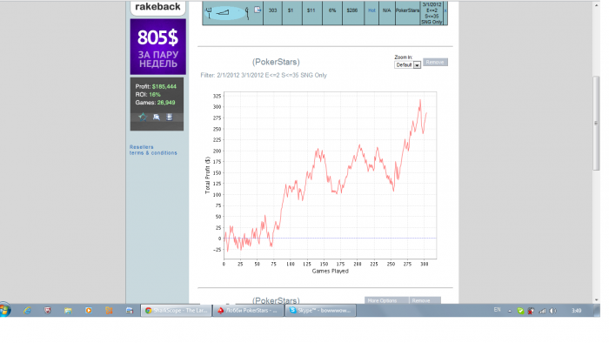Click the magnifier search icon in the stats widget
The height and width of the screenshot is (343, 609).
[x=156, y=117]
